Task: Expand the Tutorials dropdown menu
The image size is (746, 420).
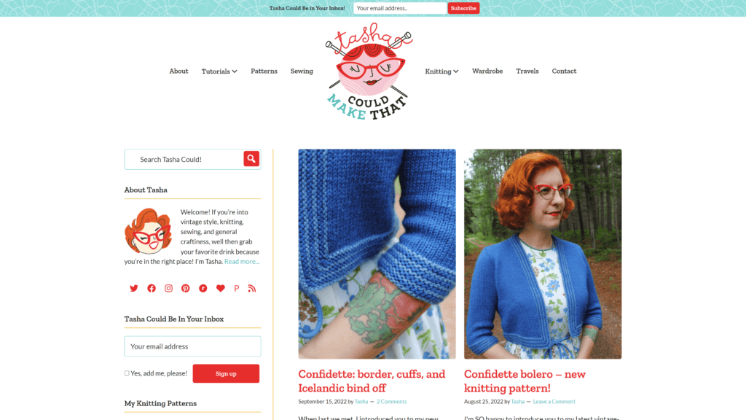Action: pyautogui.click(x=219, y=71)
